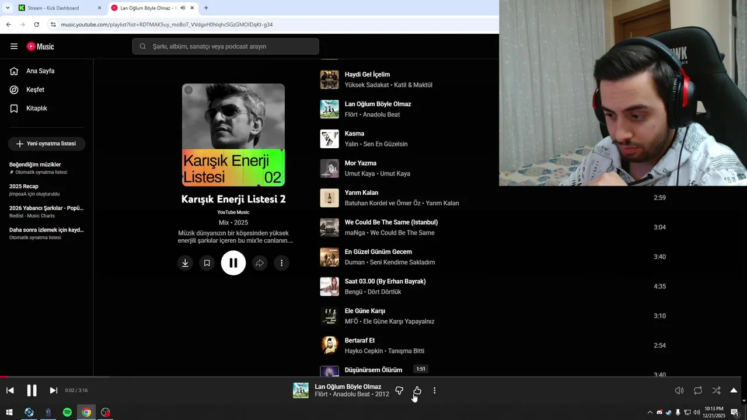
Task: Open Anadolu Beat album link in list
Action: (381, 115)
